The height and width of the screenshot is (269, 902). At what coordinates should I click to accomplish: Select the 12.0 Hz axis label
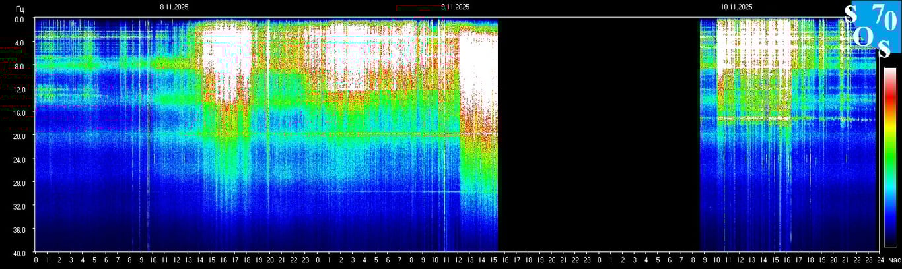point(20,90)
